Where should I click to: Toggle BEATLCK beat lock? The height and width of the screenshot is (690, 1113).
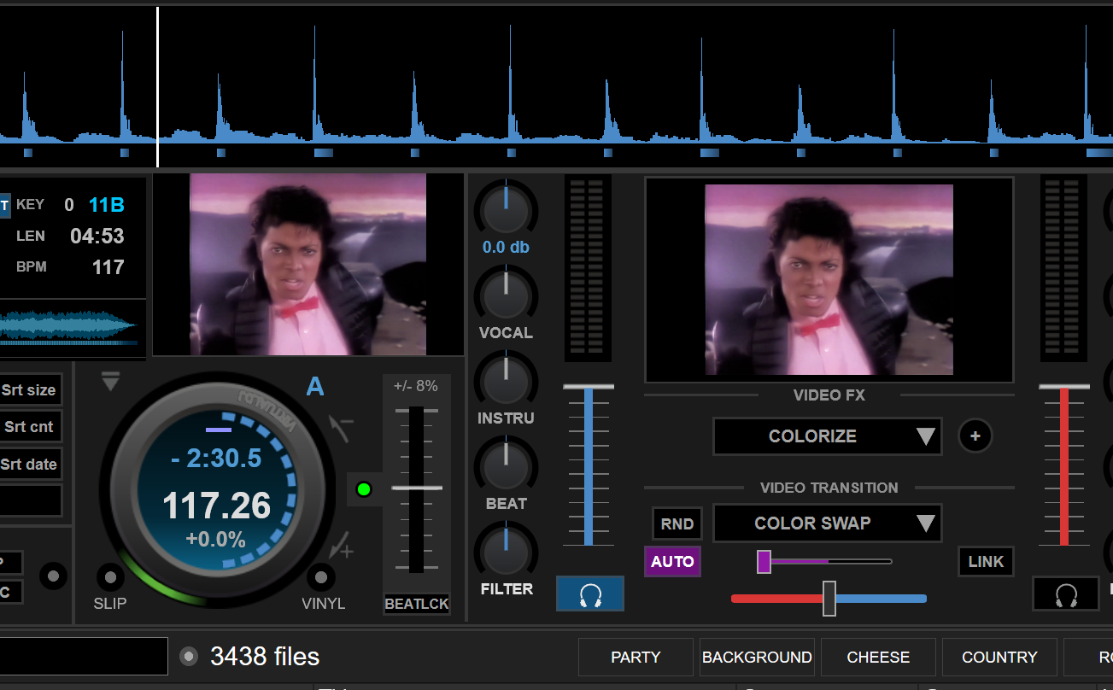tap(417, 604)
